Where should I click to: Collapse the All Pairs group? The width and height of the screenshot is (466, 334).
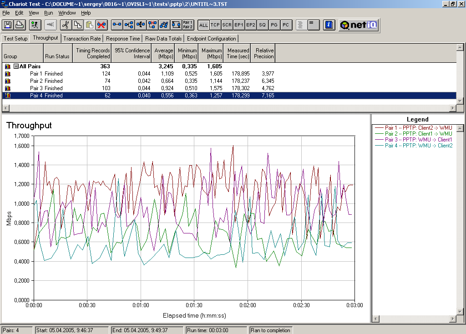[x=16, y=66]
